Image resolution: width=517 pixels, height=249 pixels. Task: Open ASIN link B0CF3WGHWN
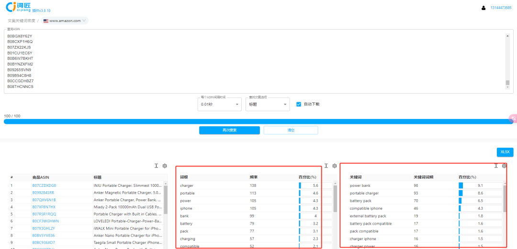tap(45, 221)
